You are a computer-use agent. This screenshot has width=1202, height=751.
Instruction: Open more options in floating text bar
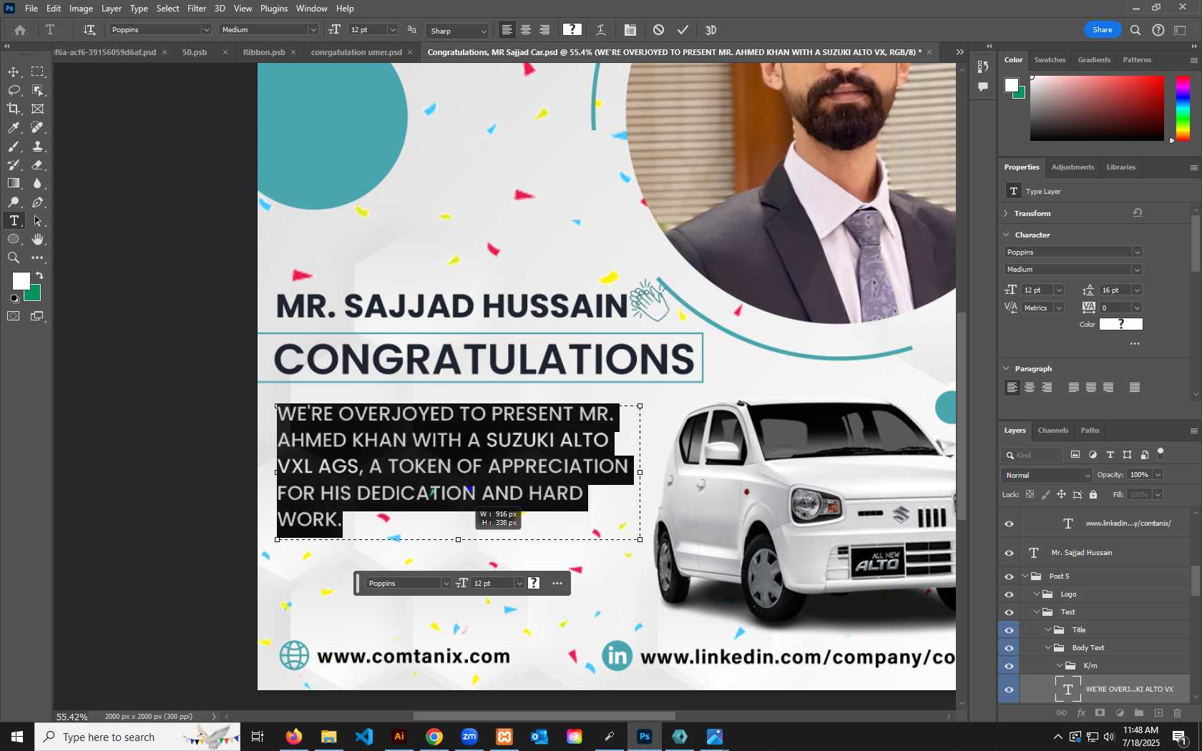557,584
